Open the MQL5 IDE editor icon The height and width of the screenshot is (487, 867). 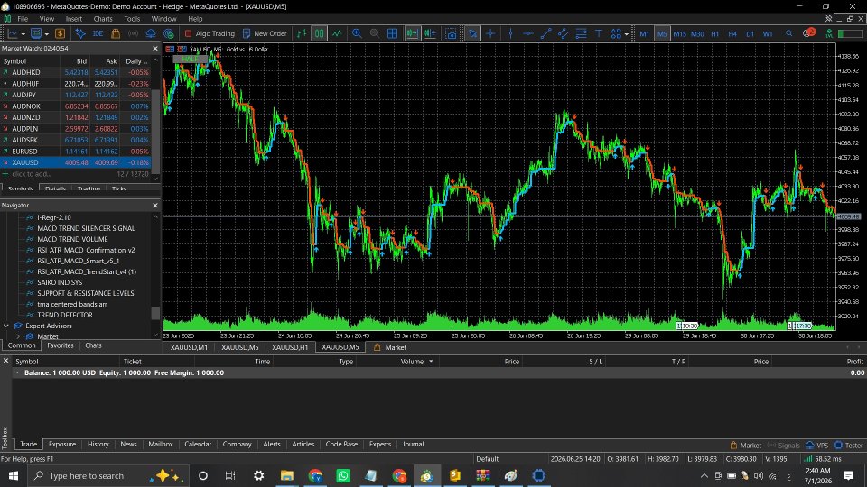(98, 33)
